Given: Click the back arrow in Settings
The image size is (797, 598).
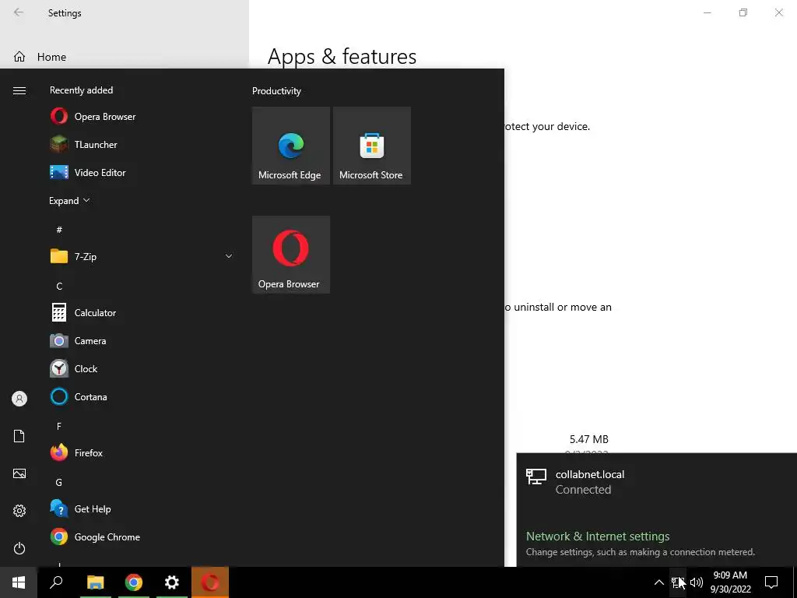Looking at the screenshot, I should (19, 12).
